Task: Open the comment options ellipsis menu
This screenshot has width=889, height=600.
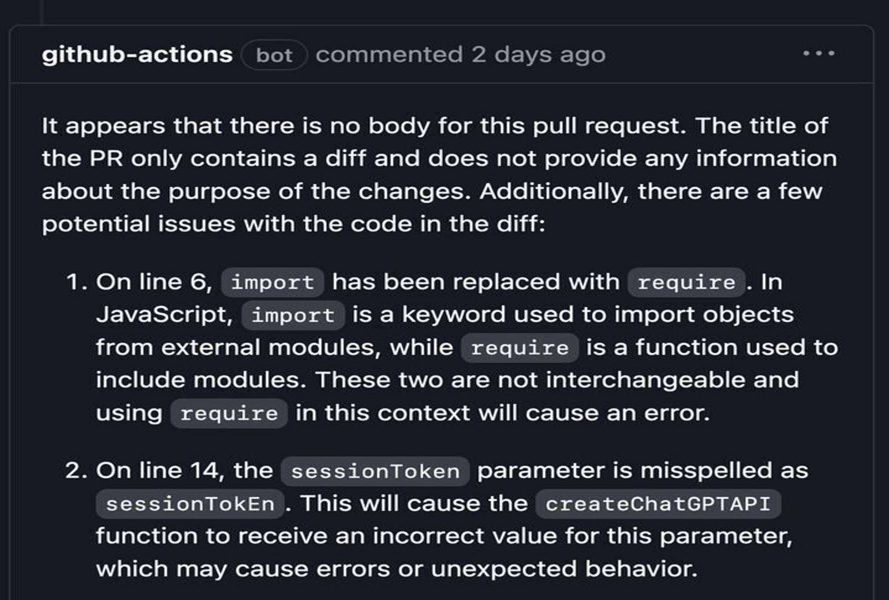Action: tap(818, 54)
